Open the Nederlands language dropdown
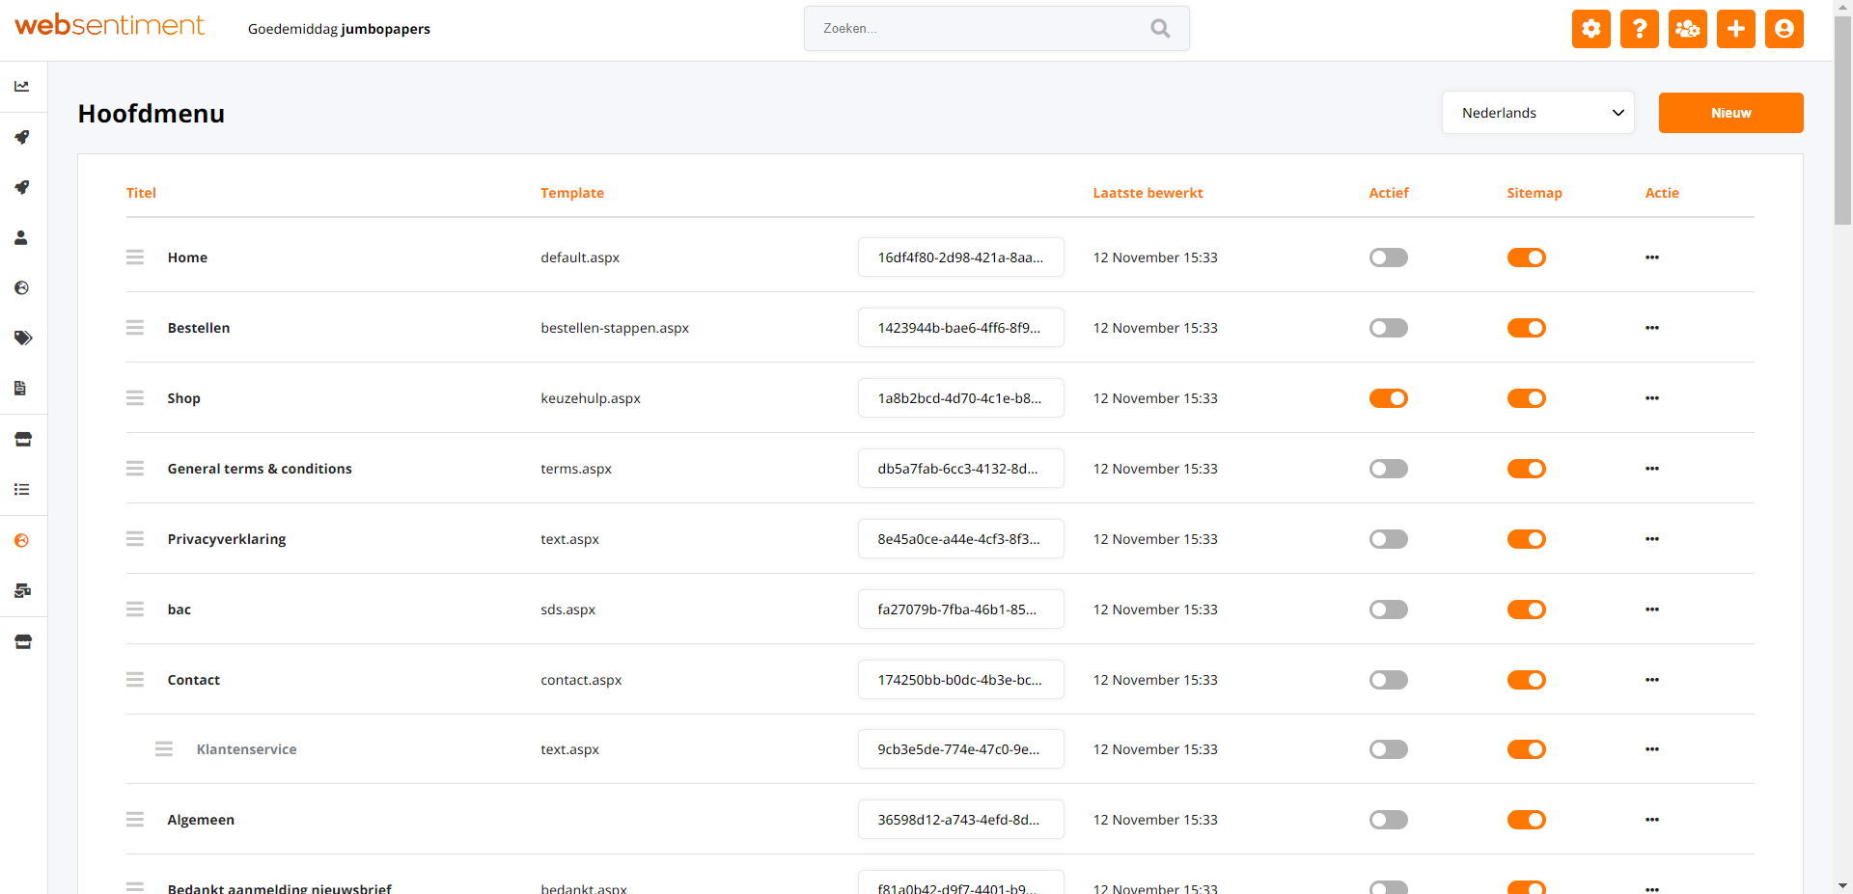This screenshot has width=1853, height=894. click(x=1537, y=113)
